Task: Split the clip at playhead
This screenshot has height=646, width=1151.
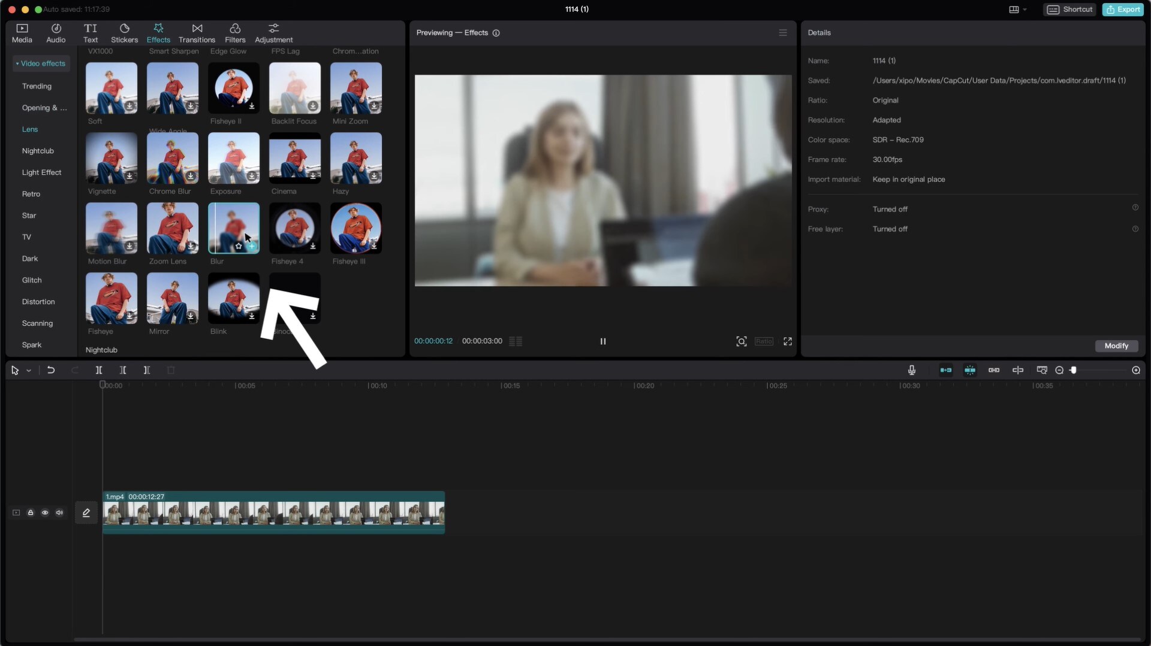Action: (99, 371)
